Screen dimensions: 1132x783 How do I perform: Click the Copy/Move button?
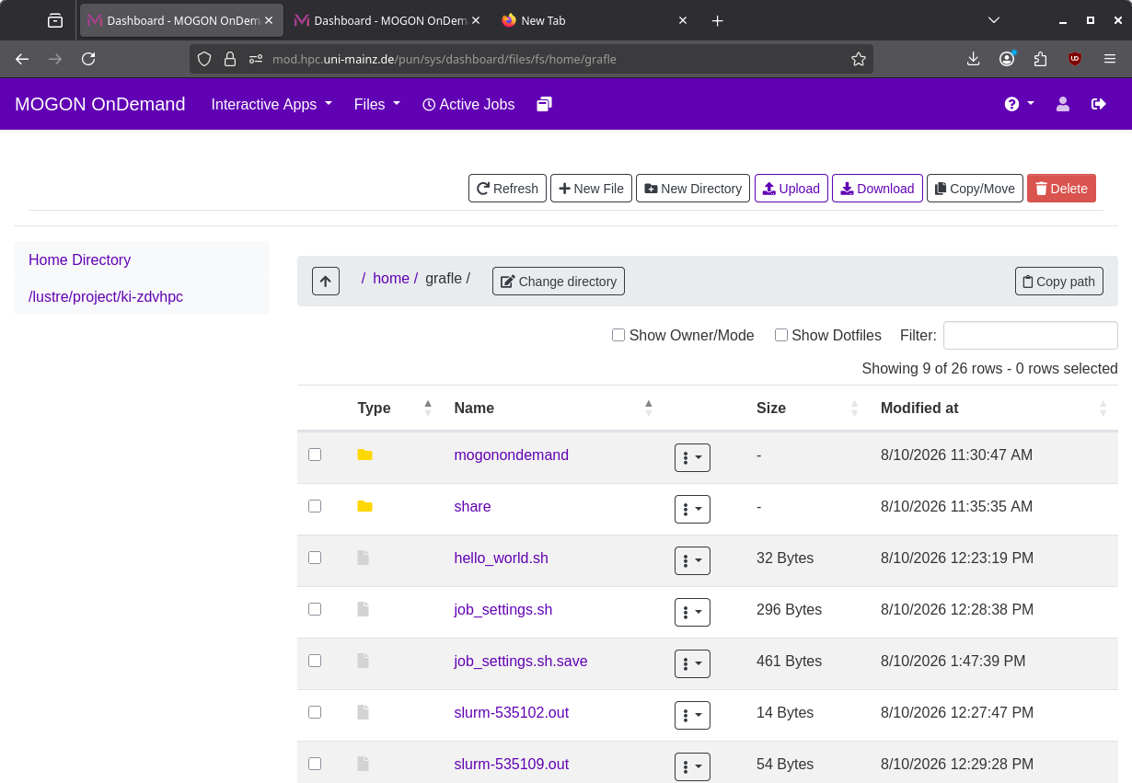975,188
